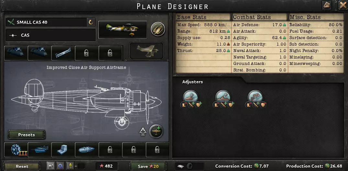Open the Presets list
Image resolution: width=348 pixels, height=171 pixels.
coord(27,135)
